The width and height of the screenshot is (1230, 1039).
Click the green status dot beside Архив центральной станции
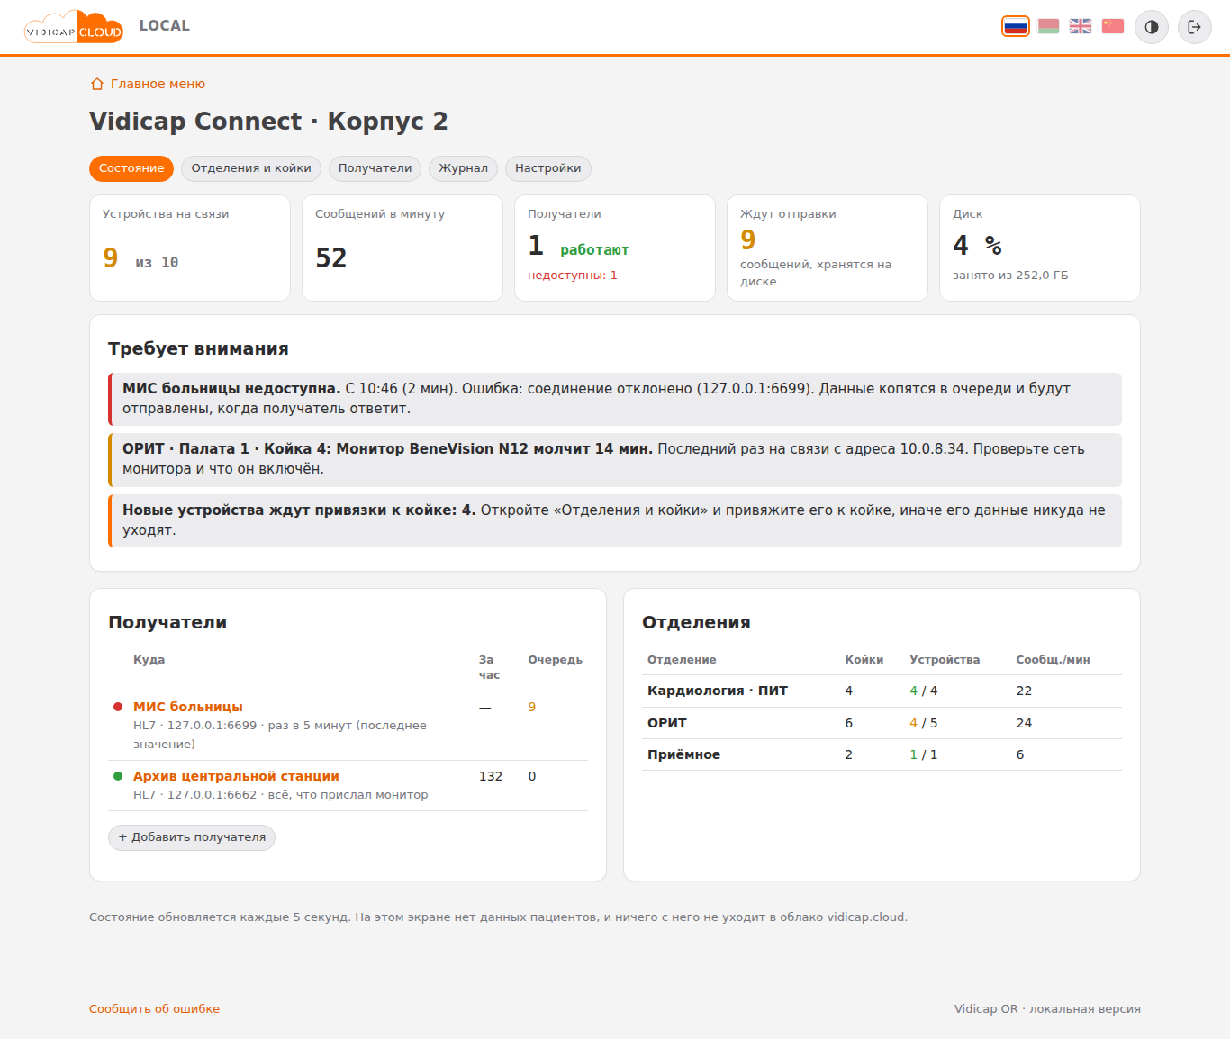pos(118,776)
